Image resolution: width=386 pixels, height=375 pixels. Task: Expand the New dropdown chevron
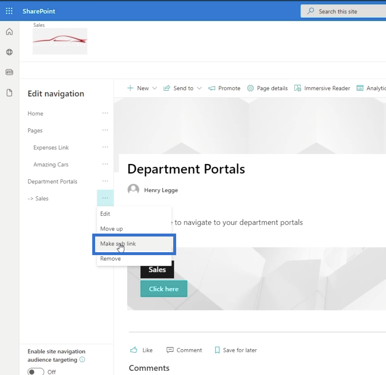coord(155,88)
